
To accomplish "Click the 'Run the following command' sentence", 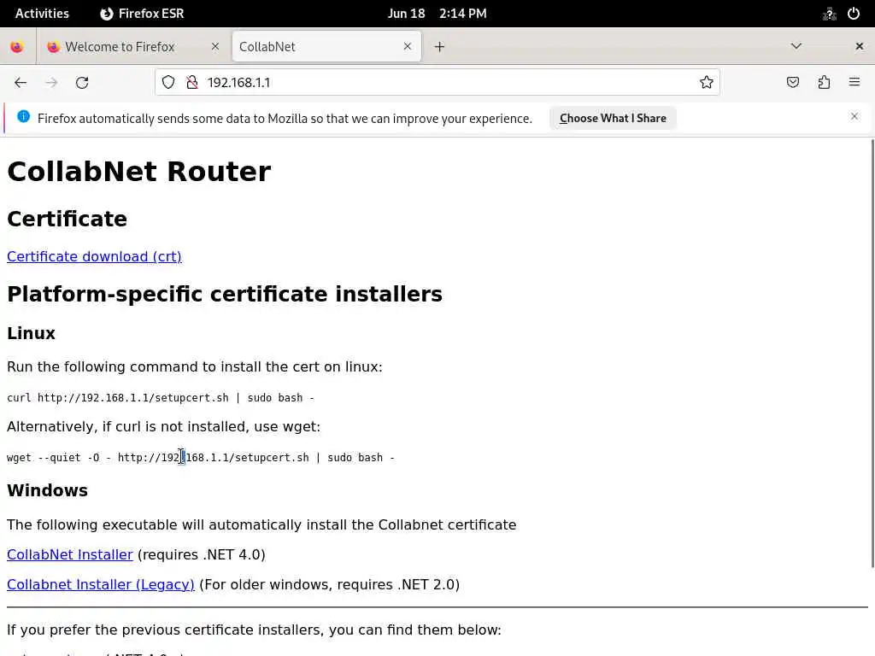I will click(195, 367).
